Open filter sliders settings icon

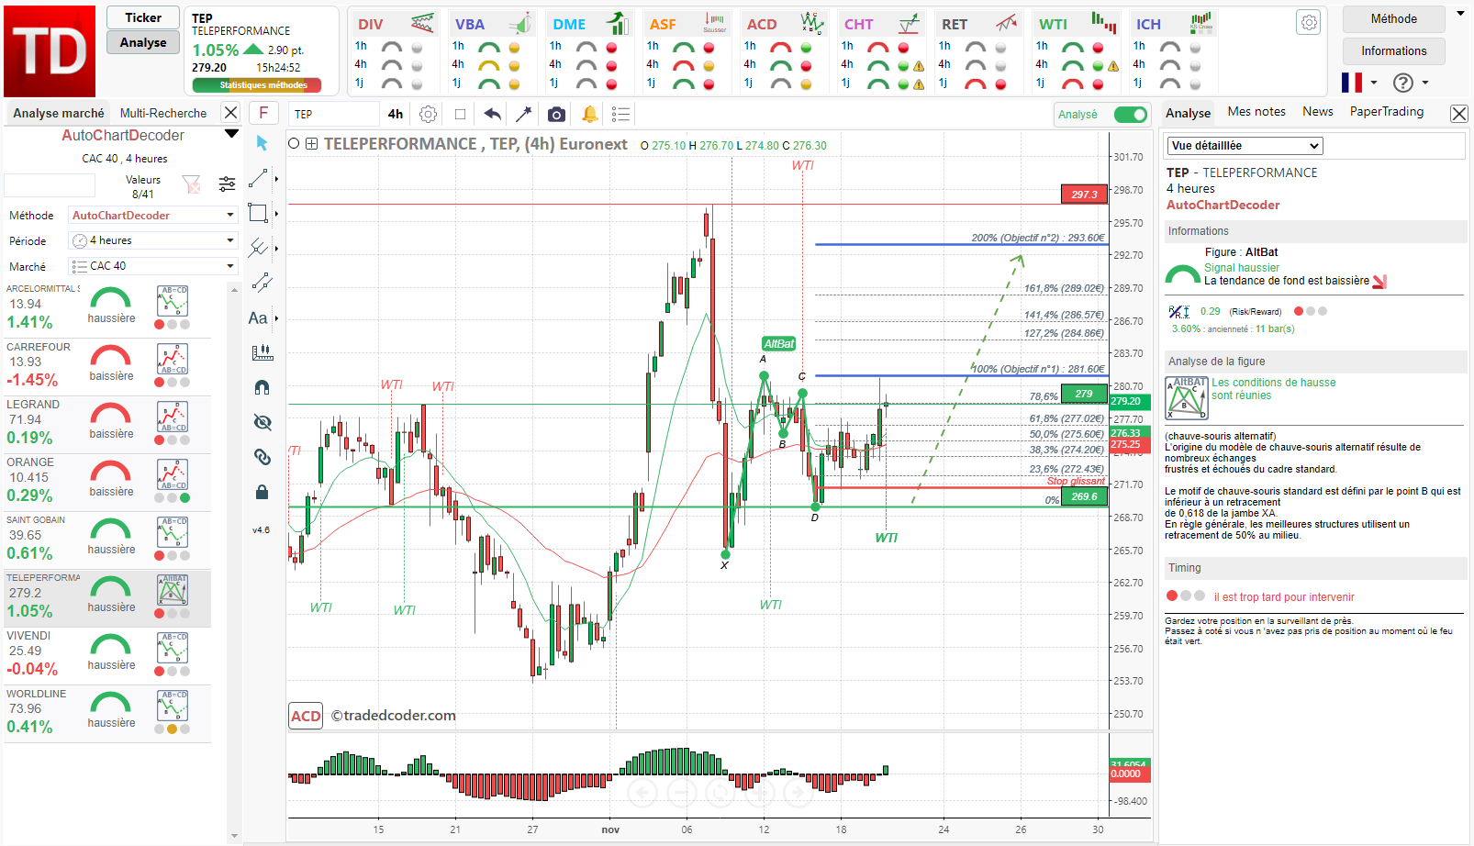pyautogui.click(x=227, y=185)
